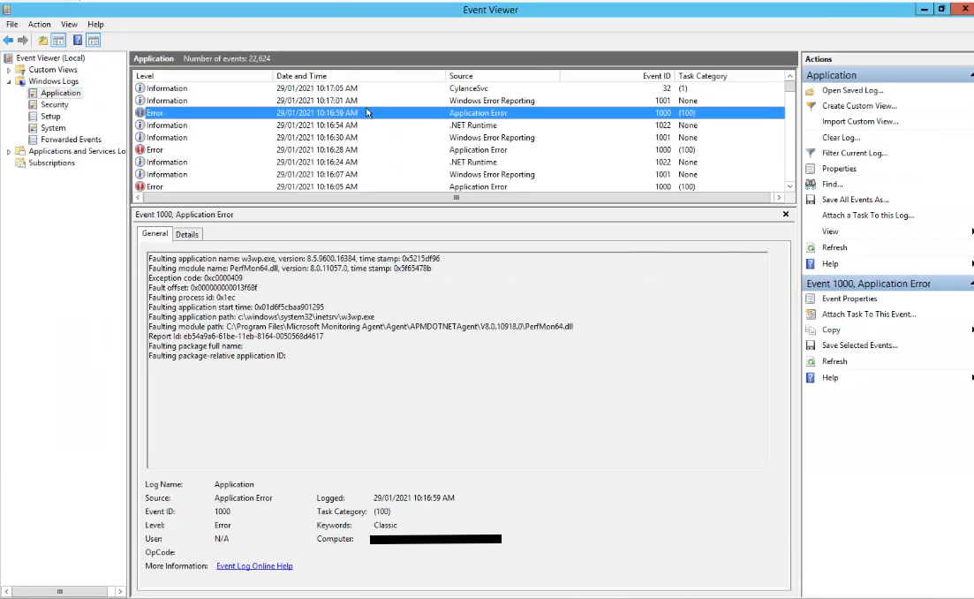Collapse the Windows Logs tree node
974x599 pixels.
click(9, 81)
